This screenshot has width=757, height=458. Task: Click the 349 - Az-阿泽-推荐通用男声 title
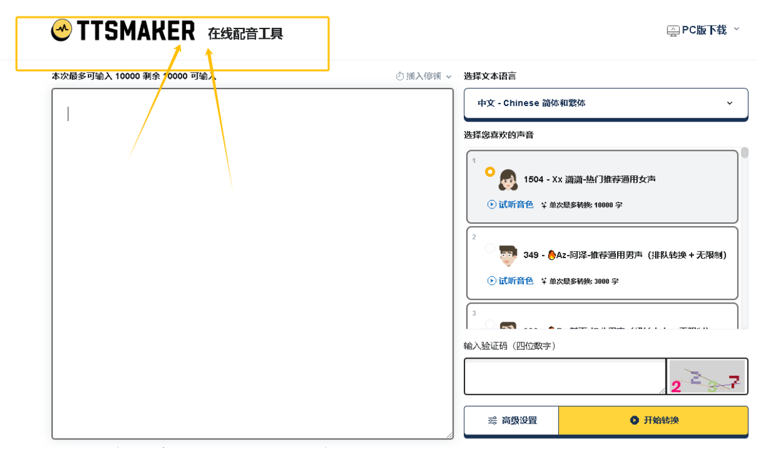point(625,255)
